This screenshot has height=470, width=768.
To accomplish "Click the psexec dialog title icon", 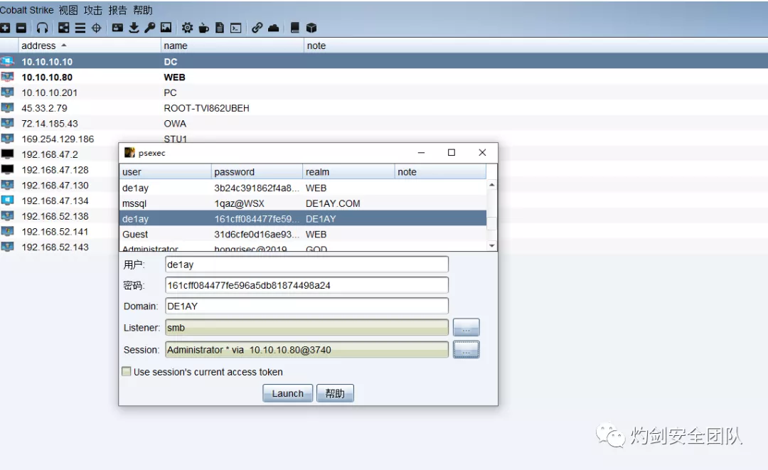I will (x=129, y=153).
